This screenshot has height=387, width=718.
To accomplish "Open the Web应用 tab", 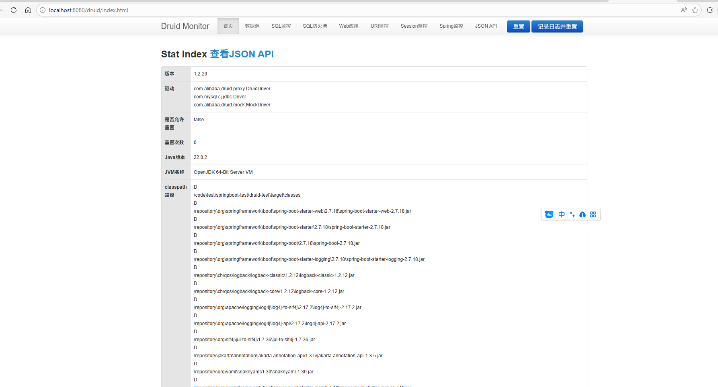I will click(349, 26).
